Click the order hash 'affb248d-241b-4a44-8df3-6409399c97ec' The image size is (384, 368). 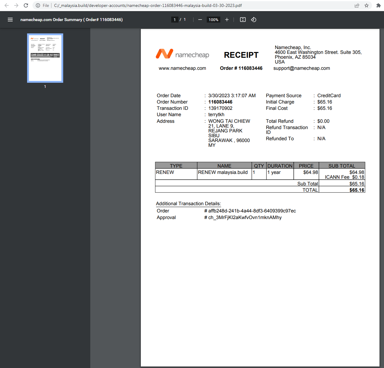[x=252, y=211]
